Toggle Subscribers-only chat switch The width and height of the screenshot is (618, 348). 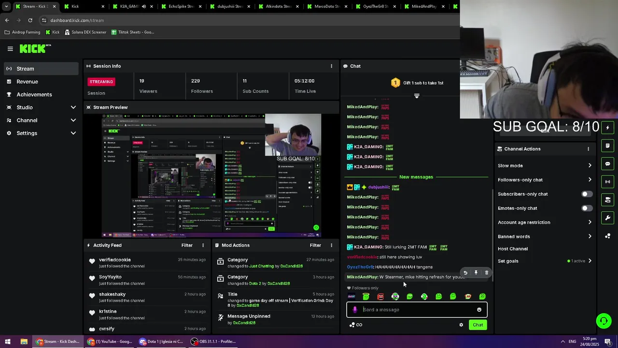click(x=587, y=194)
